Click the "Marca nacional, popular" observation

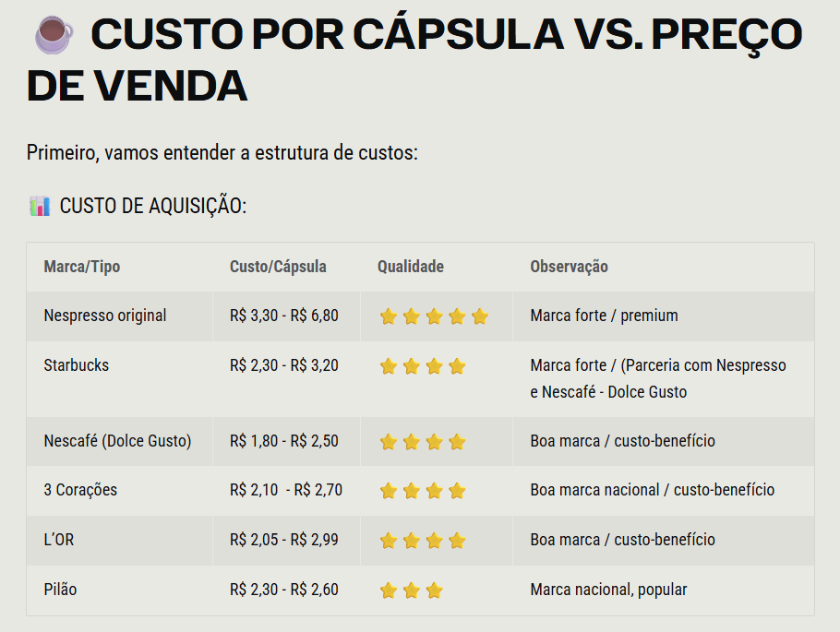pyautogui.click(x=608, y=589)
